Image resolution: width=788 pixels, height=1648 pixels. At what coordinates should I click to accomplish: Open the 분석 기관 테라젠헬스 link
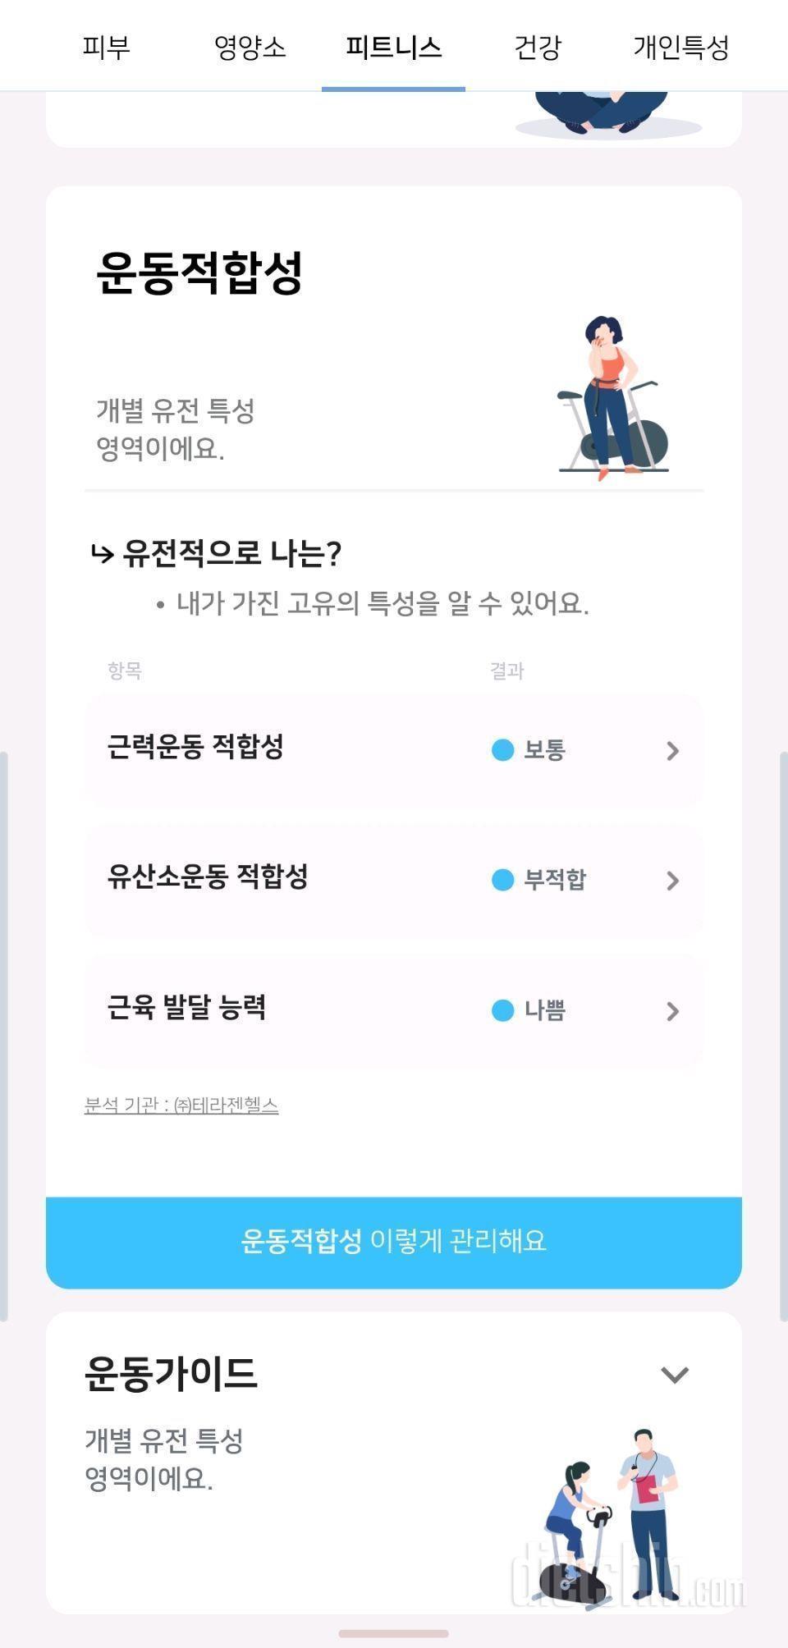point(181,1106)
